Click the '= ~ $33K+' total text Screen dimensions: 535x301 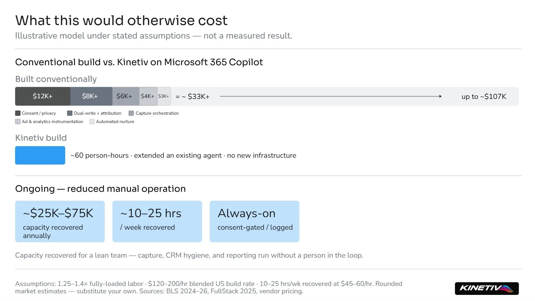[192, 96]
